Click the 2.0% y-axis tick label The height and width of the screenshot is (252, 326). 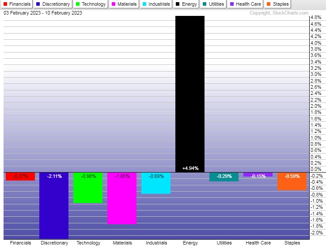click(x=316, y=106)
